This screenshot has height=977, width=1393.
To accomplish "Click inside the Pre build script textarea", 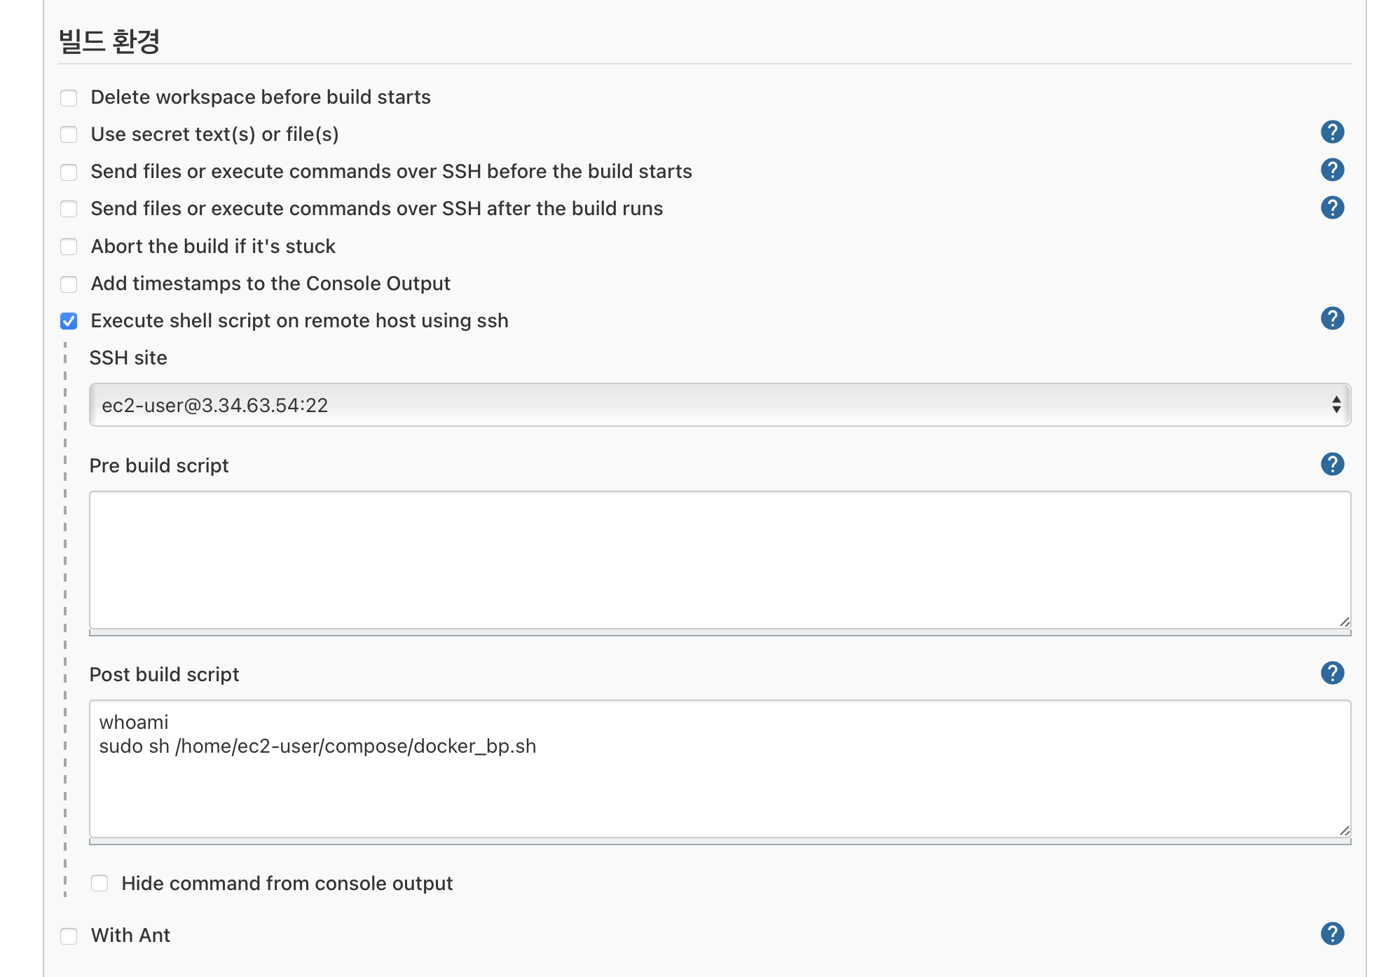I will click(719, 559).
